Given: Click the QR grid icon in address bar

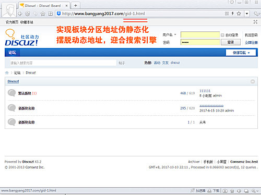Looking at the screenshot, I should point(227,14).
